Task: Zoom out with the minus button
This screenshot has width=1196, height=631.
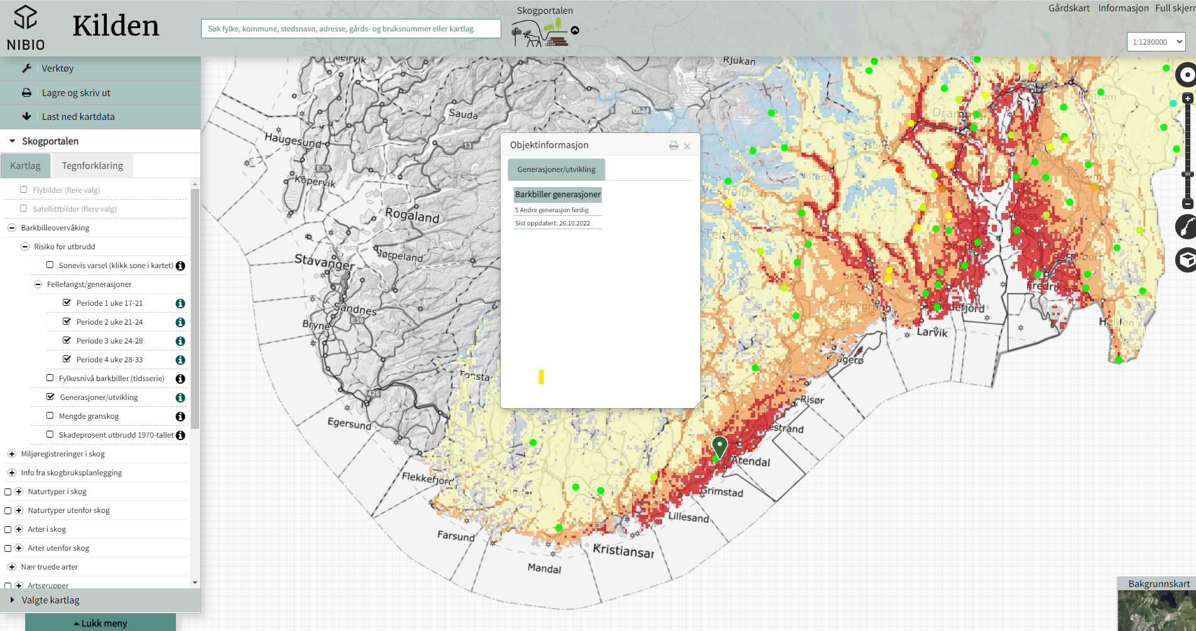Action: click(x=1187, y=203)
